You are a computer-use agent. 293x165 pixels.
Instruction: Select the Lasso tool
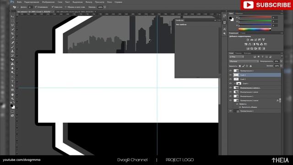pos(12,25)
